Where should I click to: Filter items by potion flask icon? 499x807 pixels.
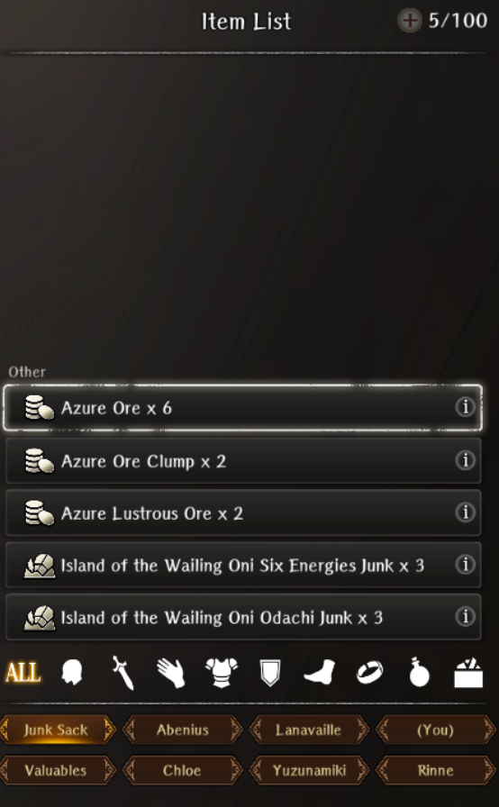(419, 672)
